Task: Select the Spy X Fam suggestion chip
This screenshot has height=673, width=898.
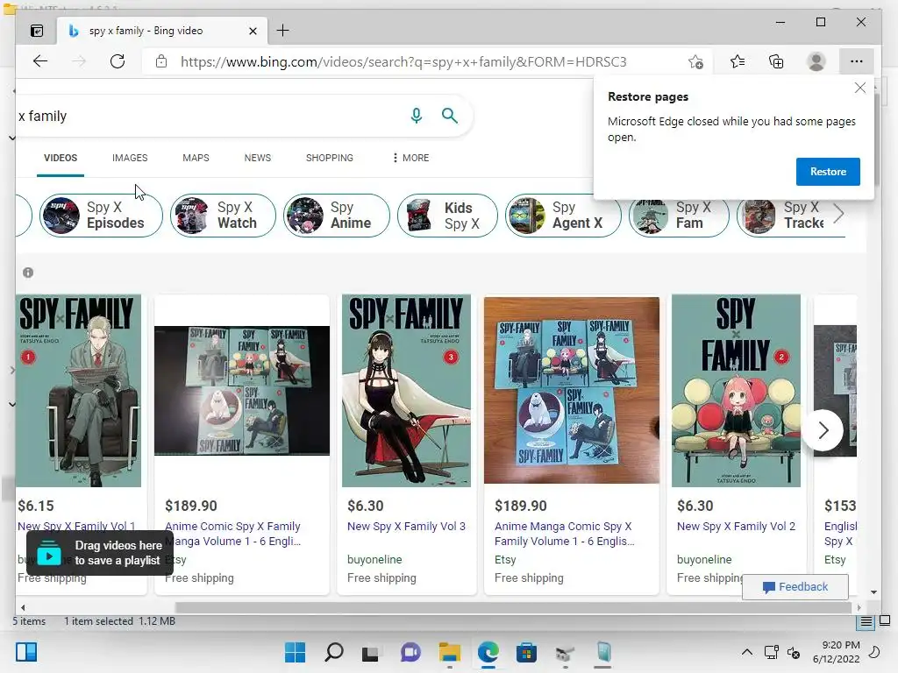Action: tap(680, 217)
